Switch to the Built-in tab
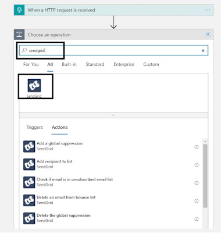Image resolution: width=221 pixels, height=233 pixels. tap(69, 64)
